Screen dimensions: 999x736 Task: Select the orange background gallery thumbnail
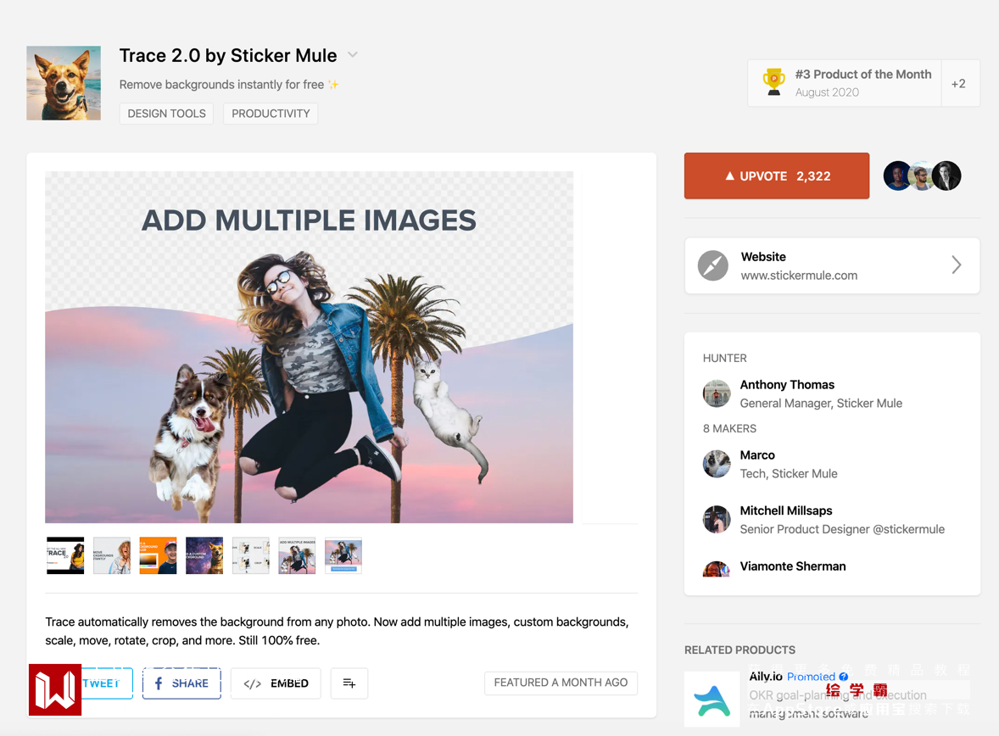158,555
